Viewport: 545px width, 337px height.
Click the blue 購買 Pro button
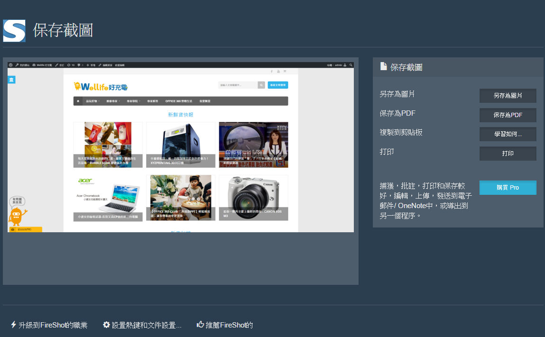508,188
